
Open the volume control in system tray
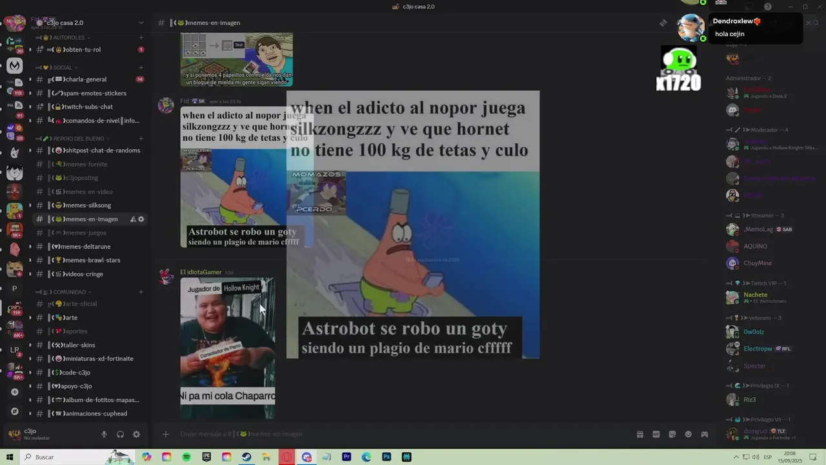756,457
